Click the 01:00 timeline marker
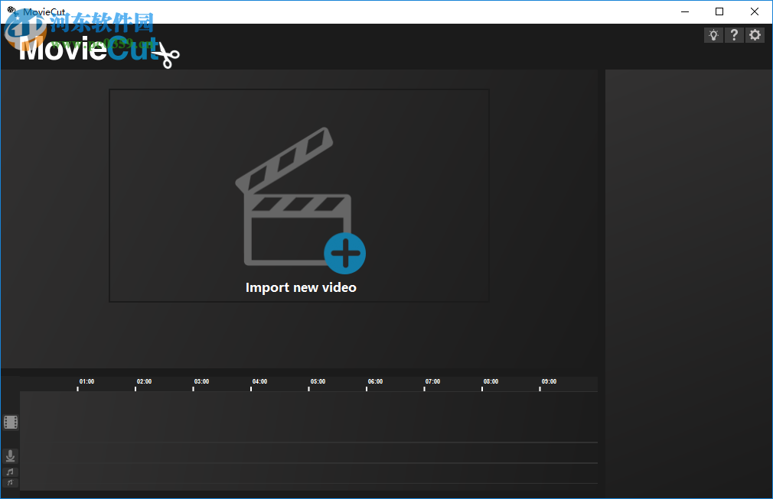The image size is (773, 499). tap(86, 381)
